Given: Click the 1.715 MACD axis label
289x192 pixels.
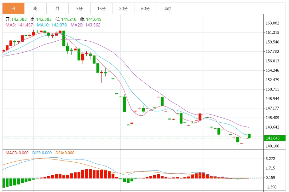Looking at the screenshot, I should click(270, 168).
